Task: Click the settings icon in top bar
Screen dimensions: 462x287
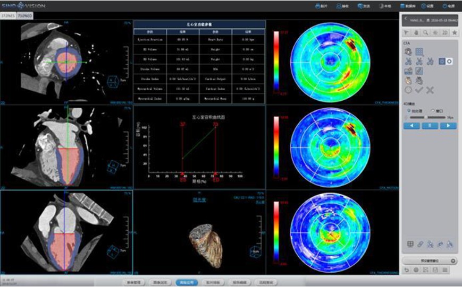Action: 427,6
